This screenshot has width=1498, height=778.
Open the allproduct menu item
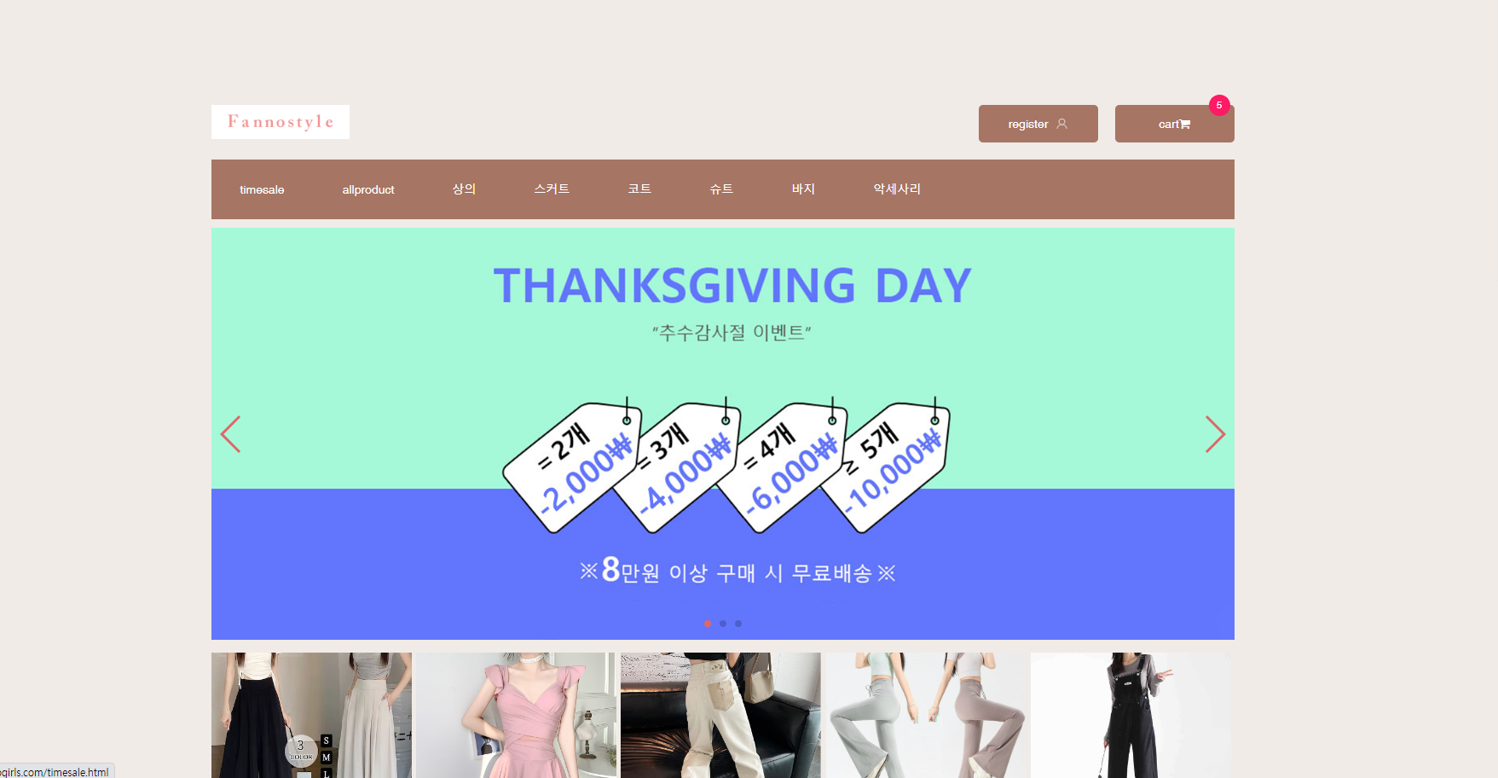coord(368,189)
